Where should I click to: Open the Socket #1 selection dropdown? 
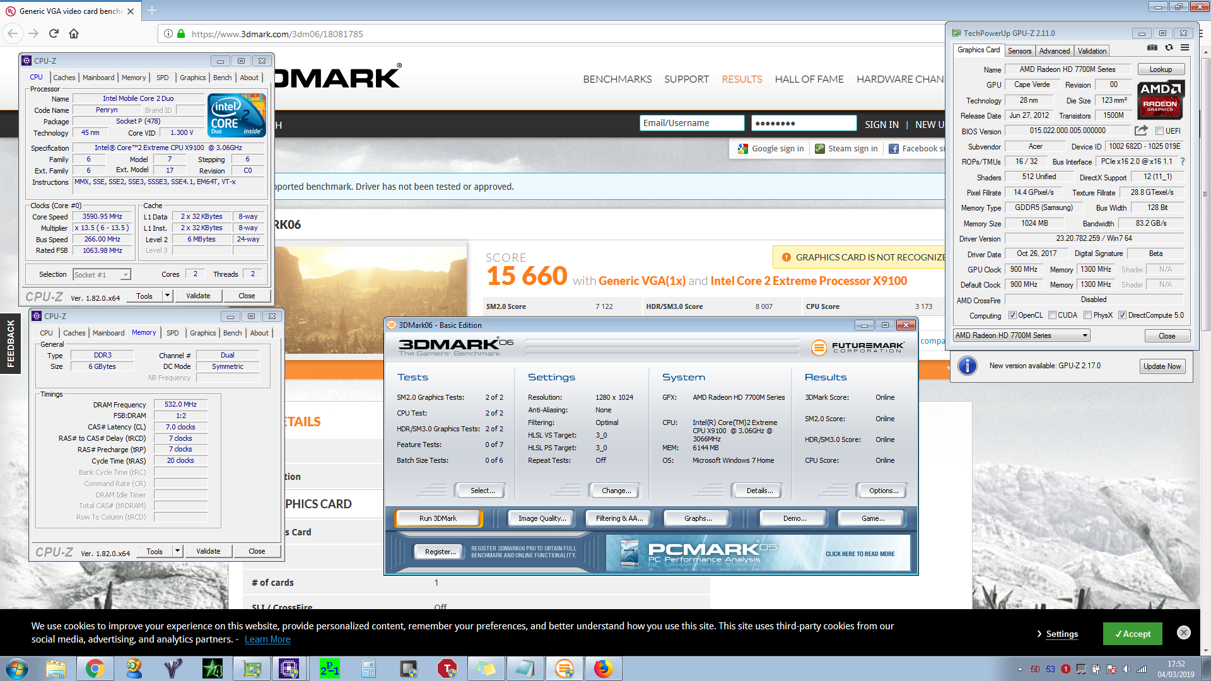[x=102, y=275]
